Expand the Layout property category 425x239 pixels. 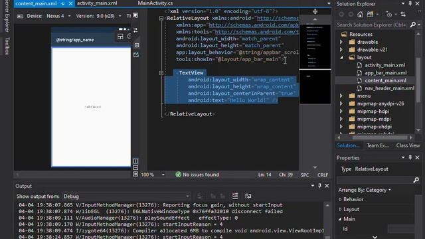340,209
